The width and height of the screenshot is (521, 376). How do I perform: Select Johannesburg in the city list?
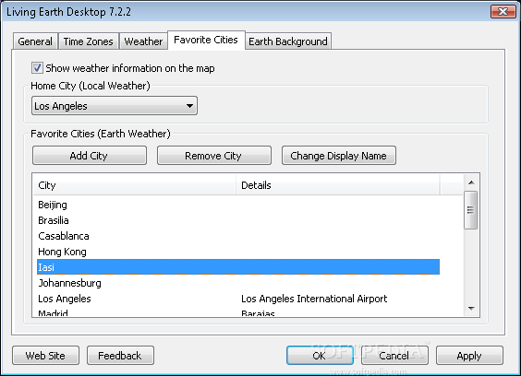pyautogui.click(x=238, y=283)
